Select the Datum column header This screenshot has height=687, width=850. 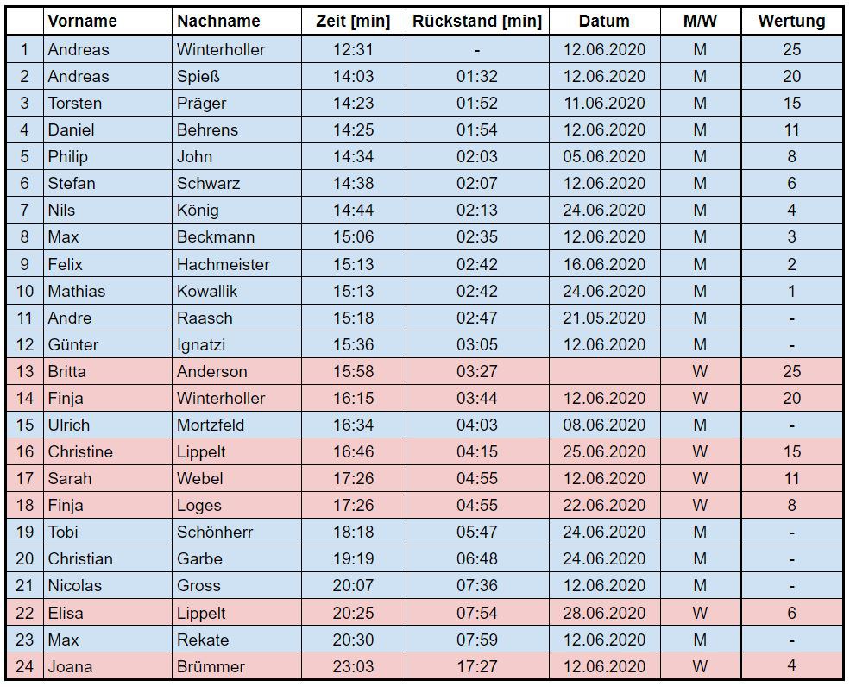(x=604, y=22)
